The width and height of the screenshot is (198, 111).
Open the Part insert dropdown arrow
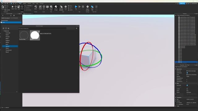coord(44,10)
